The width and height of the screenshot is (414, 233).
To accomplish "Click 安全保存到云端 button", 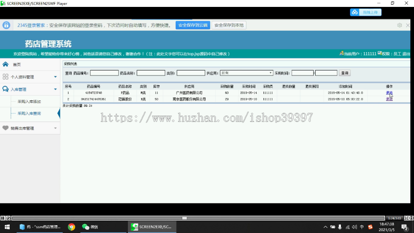I will tap(193, 25).
